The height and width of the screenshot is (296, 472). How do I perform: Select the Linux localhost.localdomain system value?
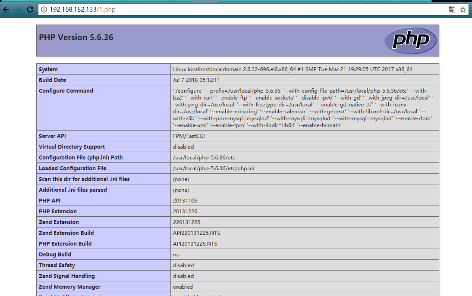pyautogui.click(x=293, y=69)
